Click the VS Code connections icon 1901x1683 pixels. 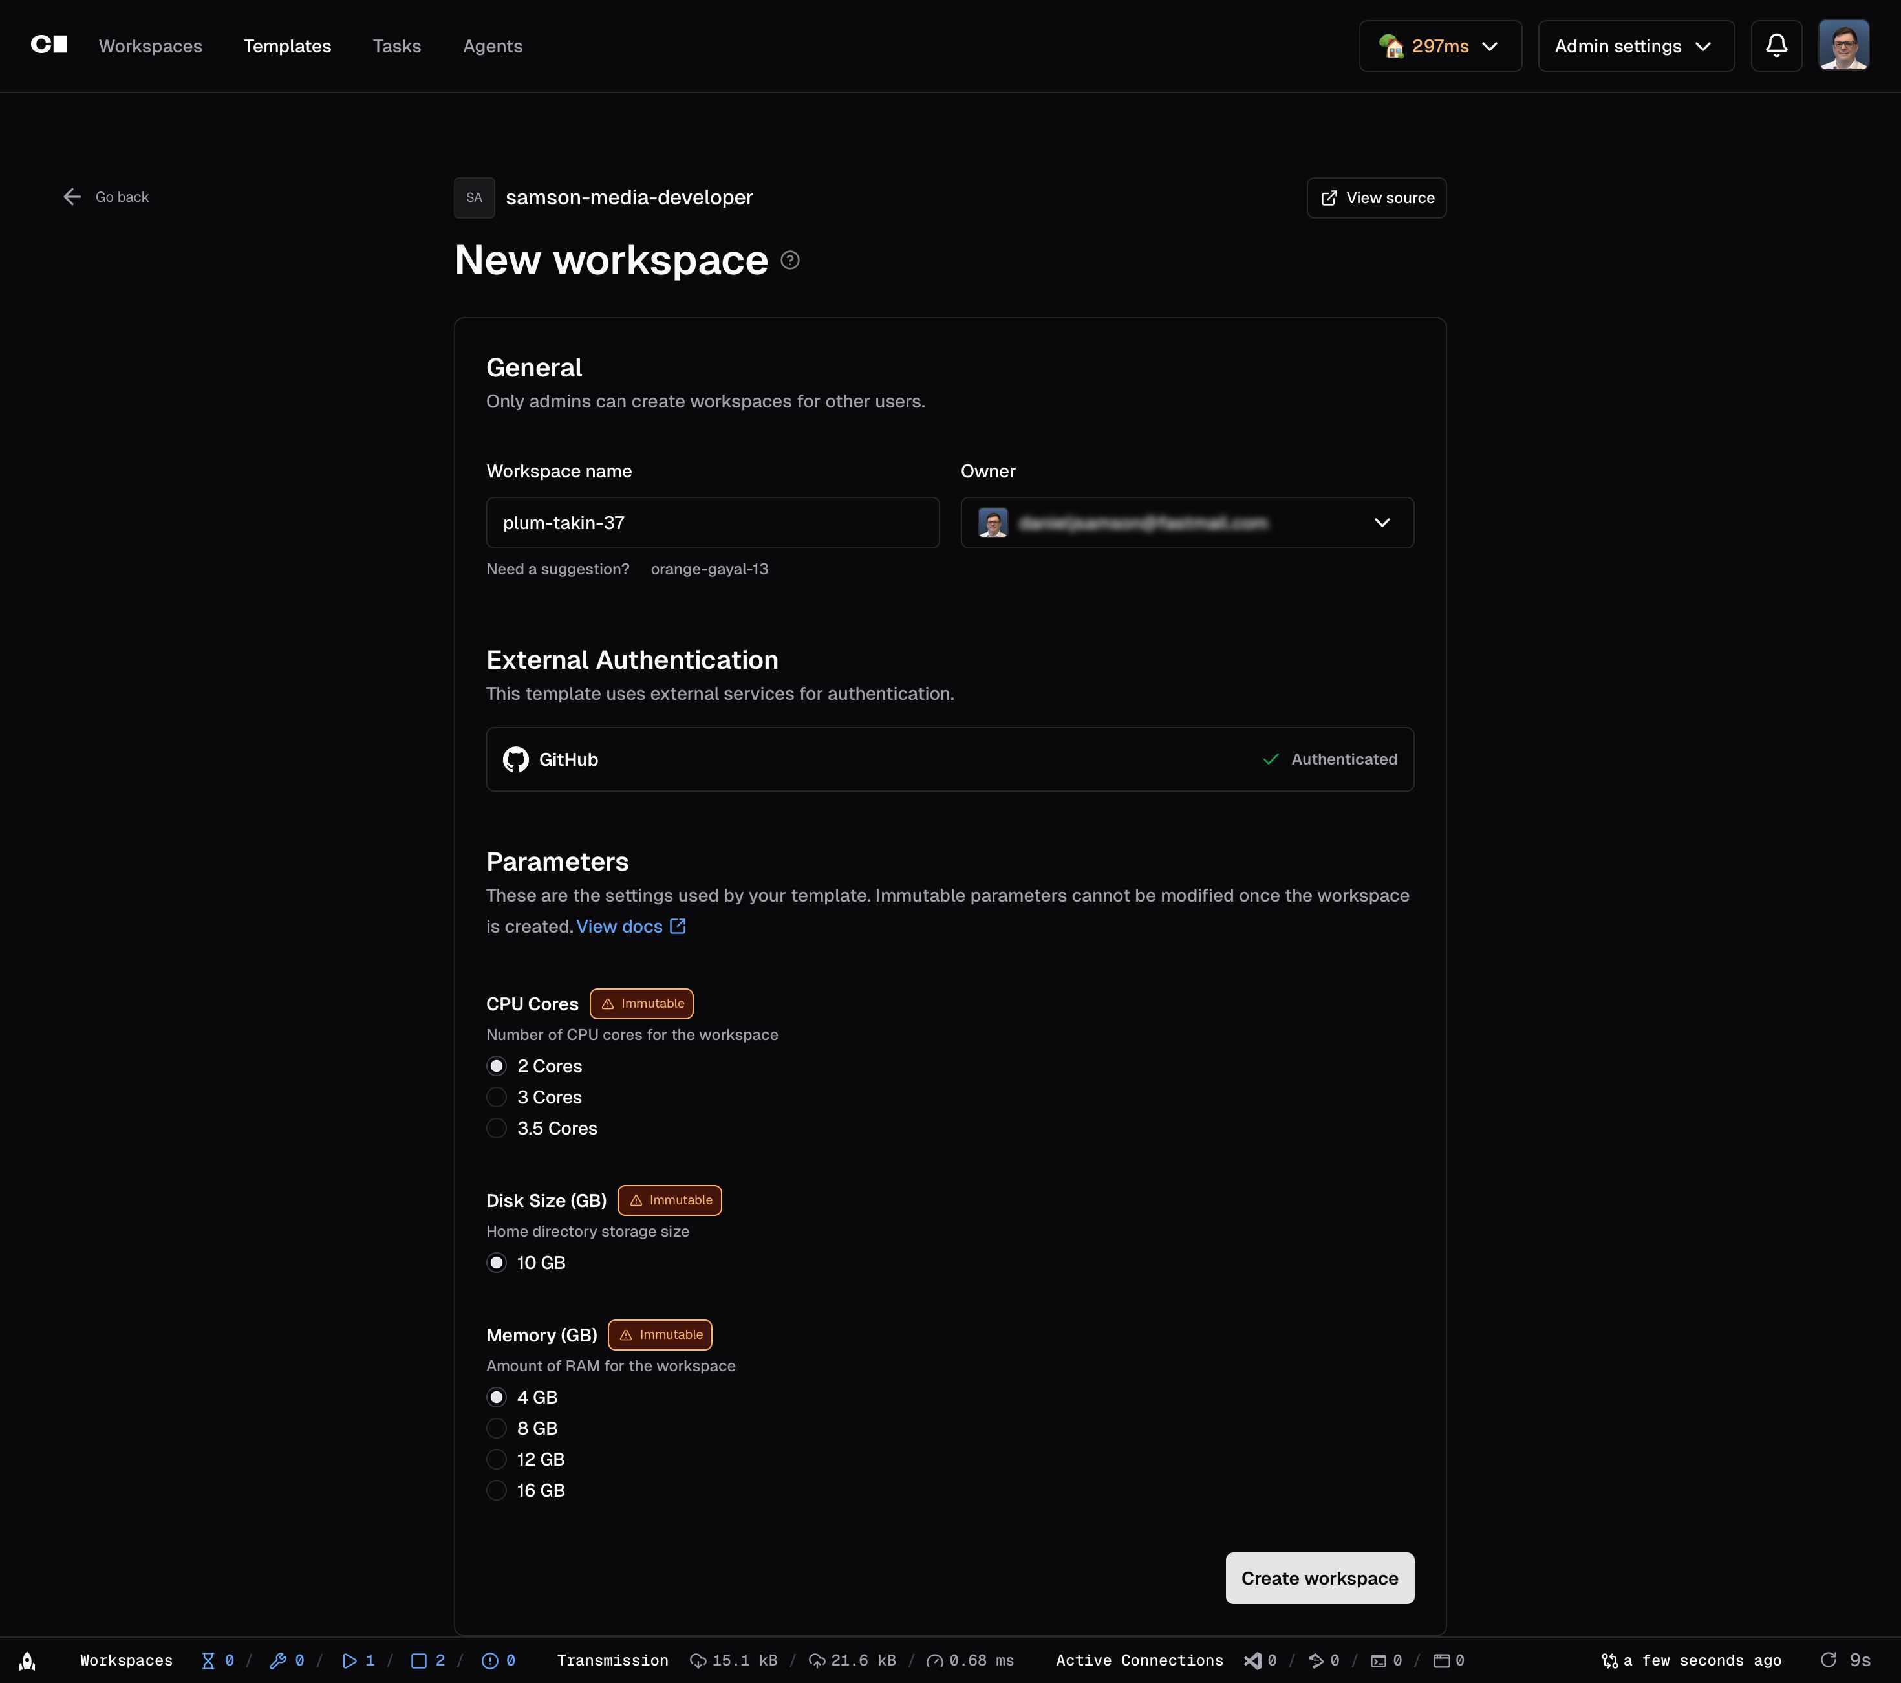tap(1252, 1660)
